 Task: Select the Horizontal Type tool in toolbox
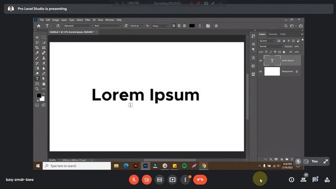(37, 79)
